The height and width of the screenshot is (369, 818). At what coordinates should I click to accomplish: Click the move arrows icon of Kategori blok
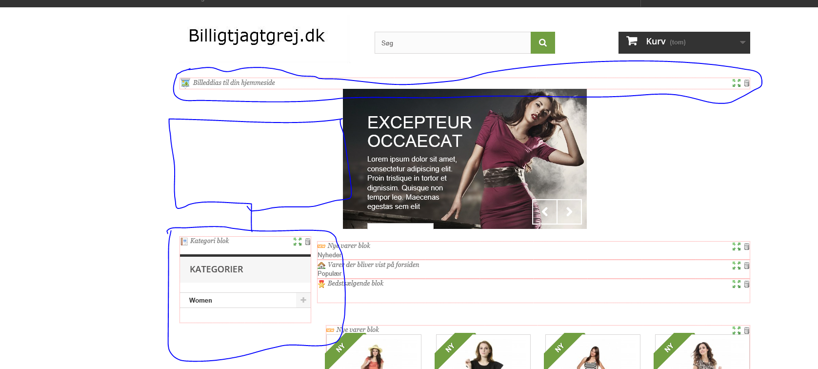click(x=298, y=242)
